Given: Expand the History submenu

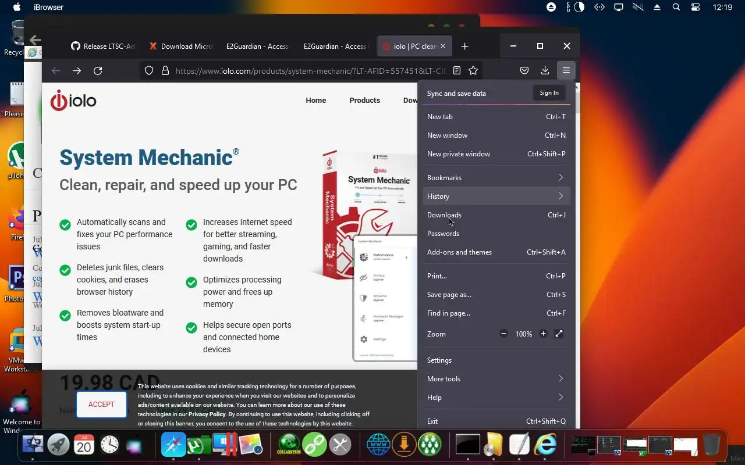Looking at the screenshot, I should pyautogui.click(x=496, y=196).
